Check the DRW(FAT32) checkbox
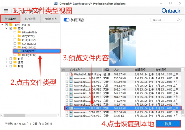This screenshot has height=130, width=185. tap(15, 32)
